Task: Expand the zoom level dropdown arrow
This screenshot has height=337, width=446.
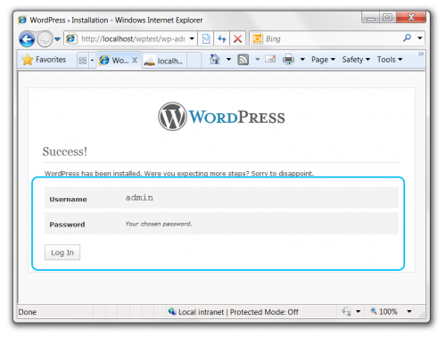Action: pyautogui.click(x=409, y=311)
